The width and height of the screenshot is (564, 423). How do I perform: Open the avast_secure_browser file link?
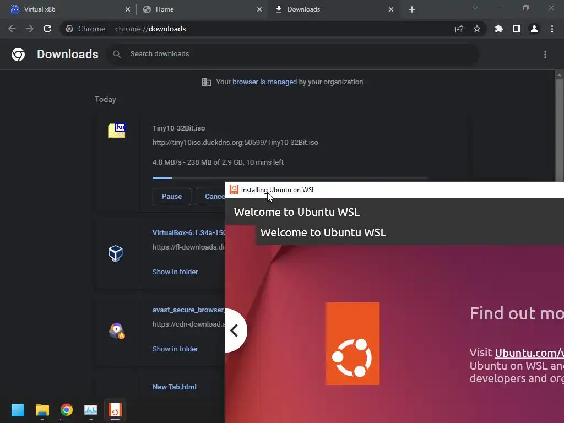click(x=189, y=310)
